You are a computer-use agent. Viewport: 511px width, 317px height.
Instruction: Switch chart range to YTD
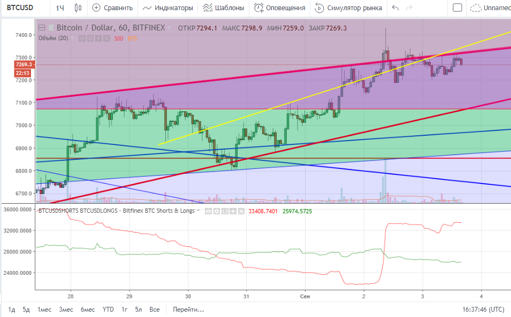pos(108,310)
